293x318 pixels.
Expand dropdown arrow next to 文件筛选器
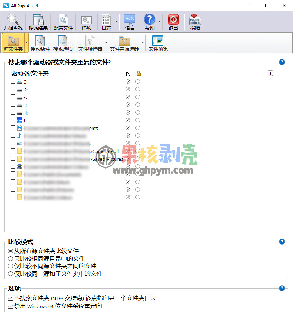(x=106, y=42)
